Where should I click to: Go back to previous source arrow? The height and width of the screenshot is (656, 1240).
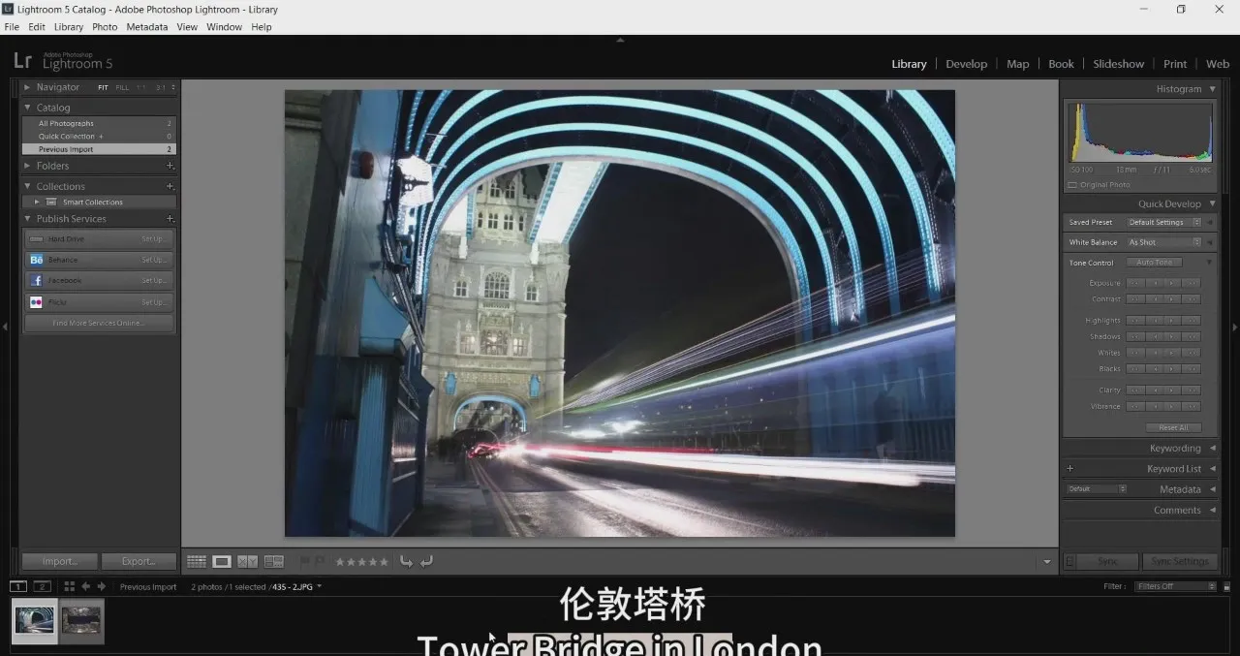[x=86, y=586]
